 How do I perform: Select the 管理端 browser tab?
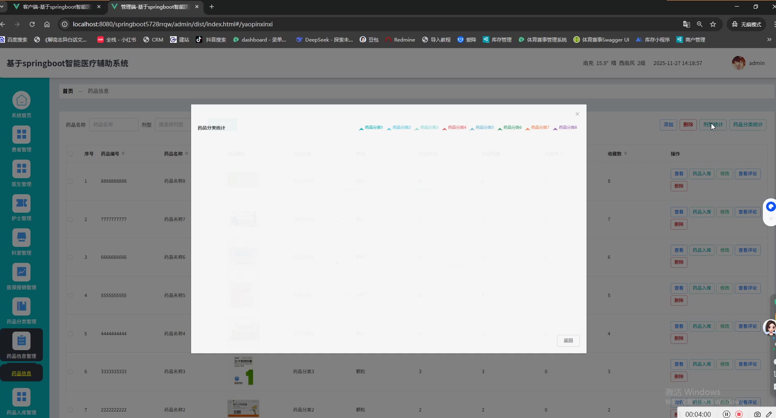(155, 7)
